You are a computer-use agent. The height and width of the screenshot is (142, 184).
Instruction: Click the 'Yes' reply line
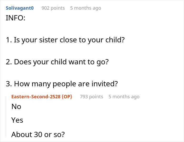[x=17, y=120]
